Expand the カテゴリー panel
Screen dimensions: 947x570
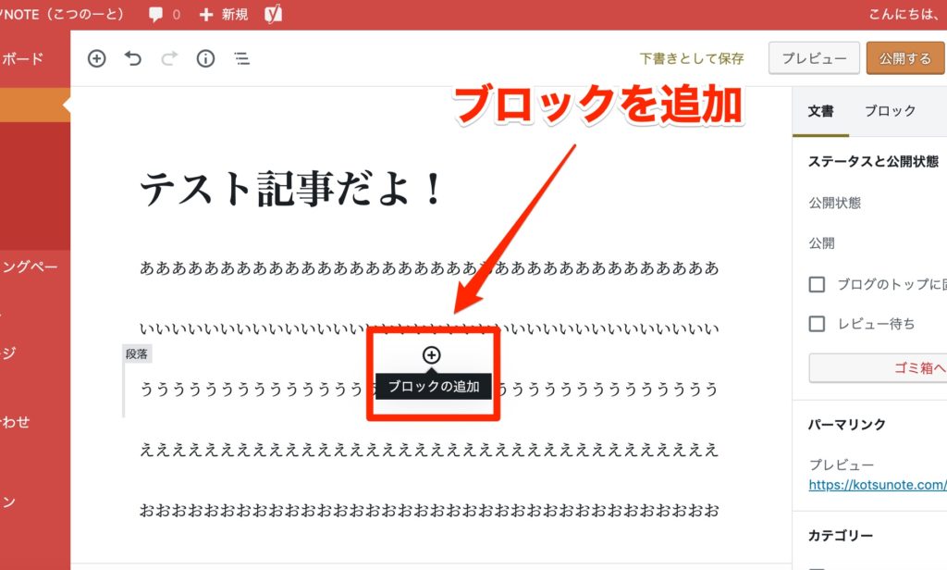(x=840, y=536)
